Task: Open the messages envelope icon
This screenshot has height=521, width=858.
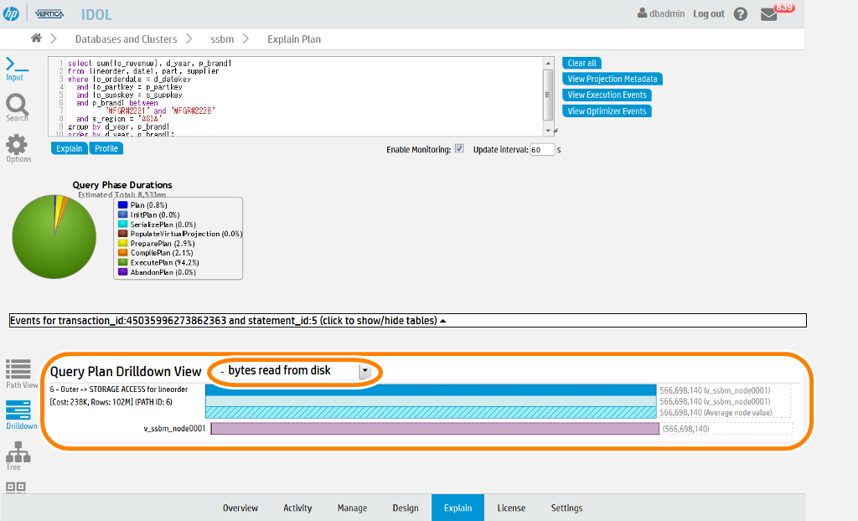Action: click(768, 14)
